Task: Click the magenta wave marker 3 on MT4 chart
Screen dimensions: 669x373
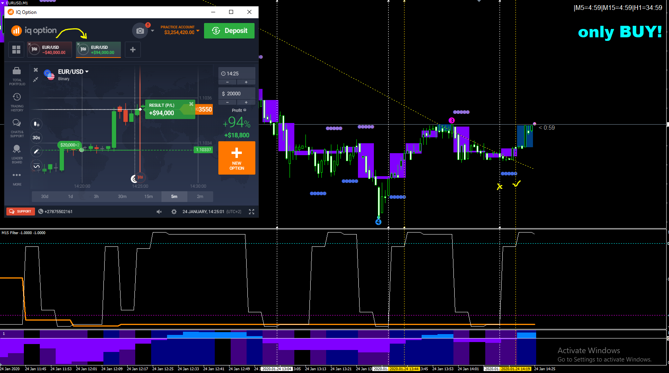Action: tap(451, 120)
